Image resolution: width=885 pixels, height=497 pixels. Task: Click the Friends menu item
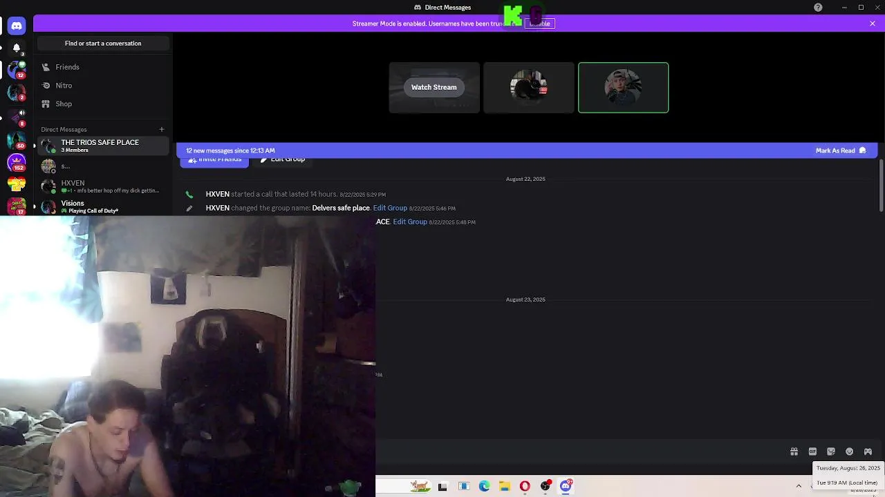coord(103,67)
